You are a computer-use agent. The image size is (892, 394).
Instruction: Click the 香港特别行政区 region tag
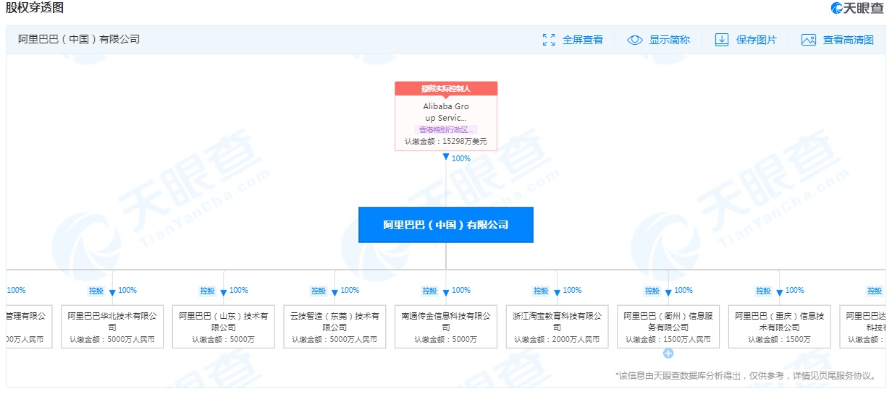[446, 130]
